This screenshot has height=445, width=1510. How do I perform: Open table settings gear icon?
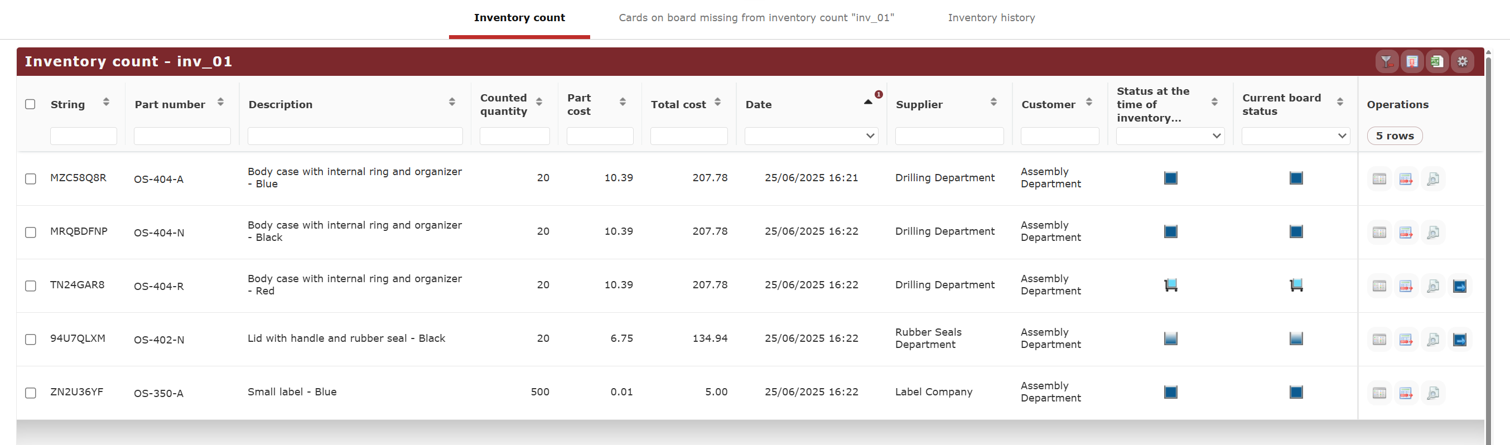click(1462, 61)
